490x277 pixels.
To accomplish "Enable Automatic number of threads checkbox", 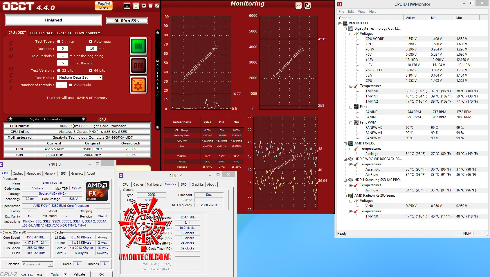I will pos(70,85).
